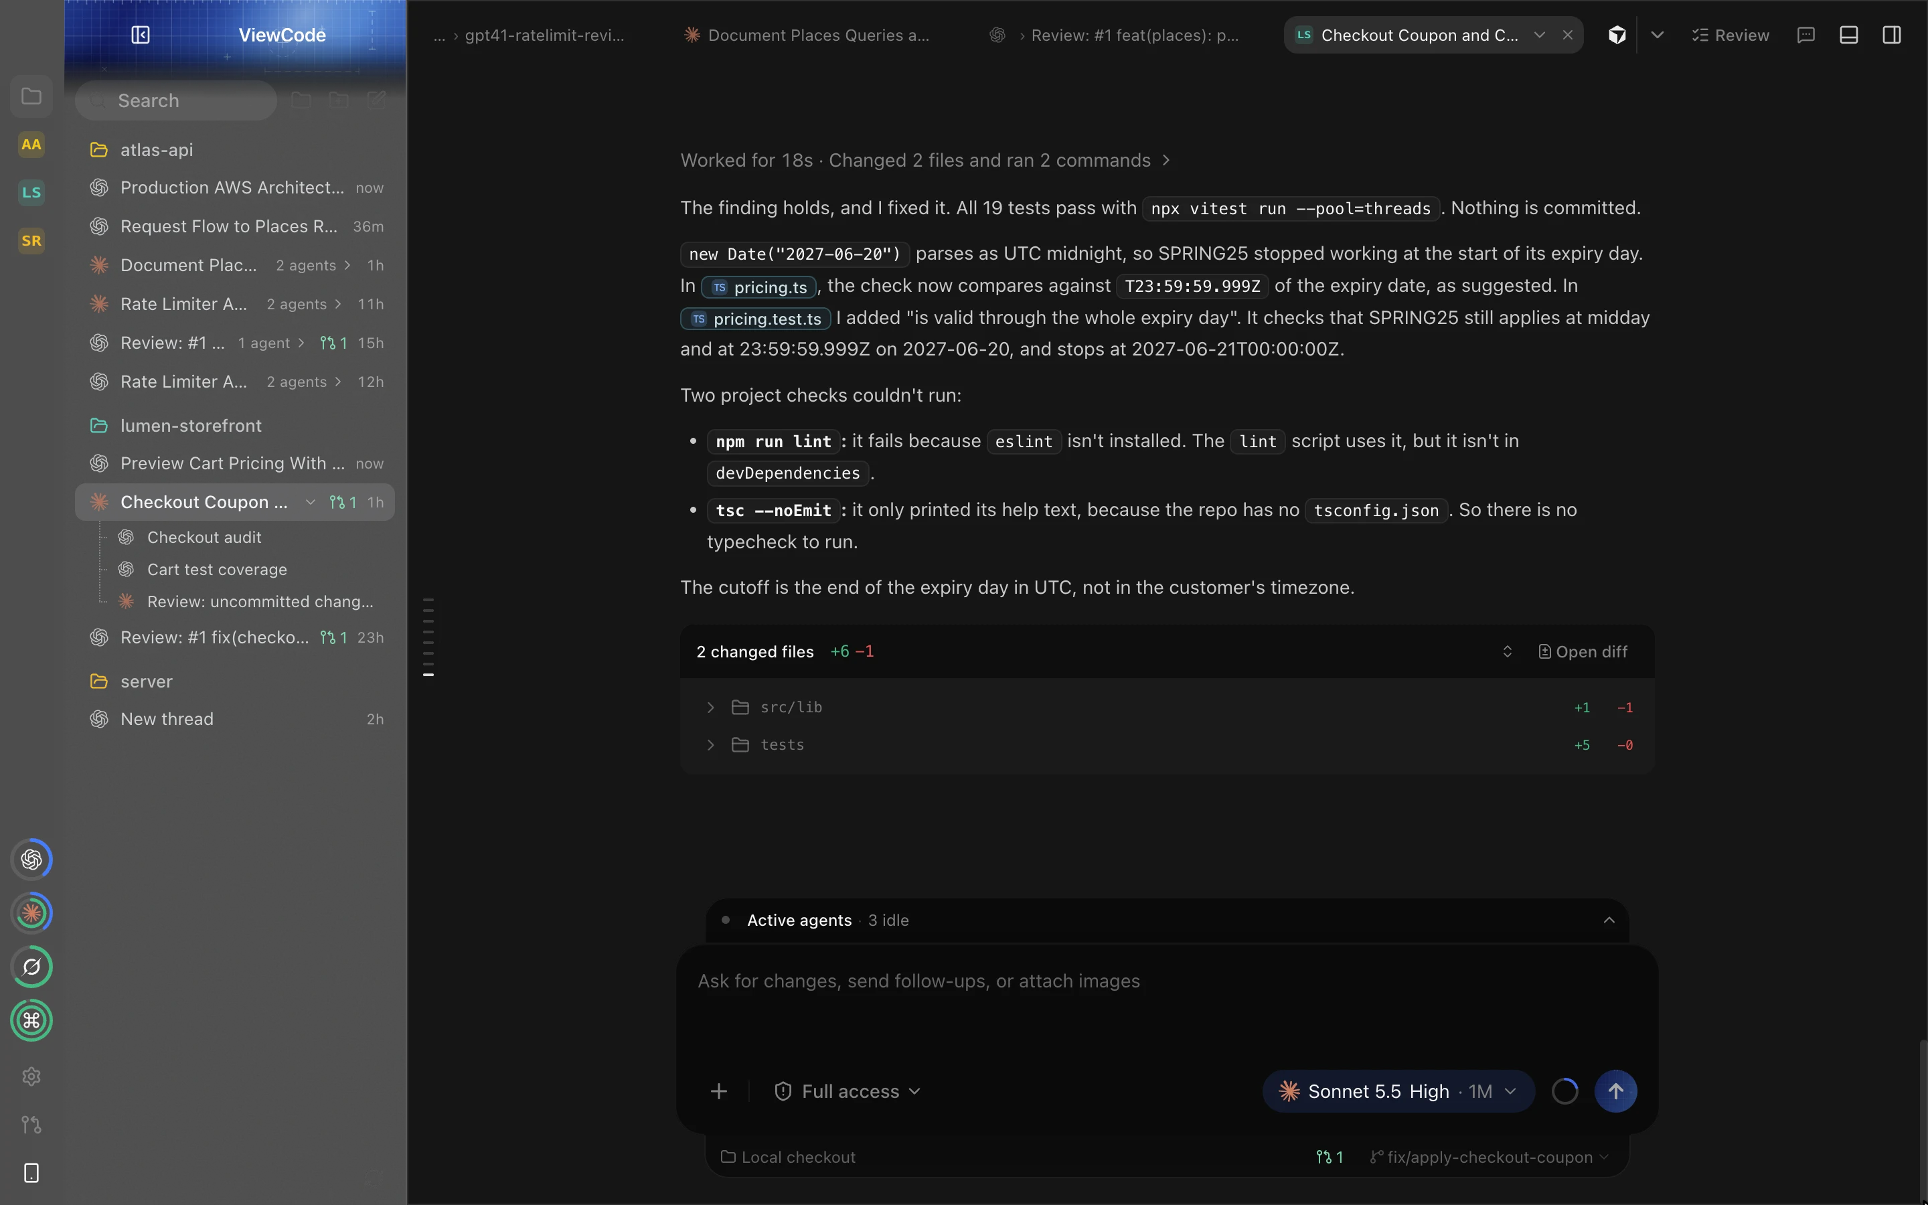This screenshot has height=1205, width=1928.
Task: Open the dropdown arrow next to the cube icon
Action: pos(1657,35)
